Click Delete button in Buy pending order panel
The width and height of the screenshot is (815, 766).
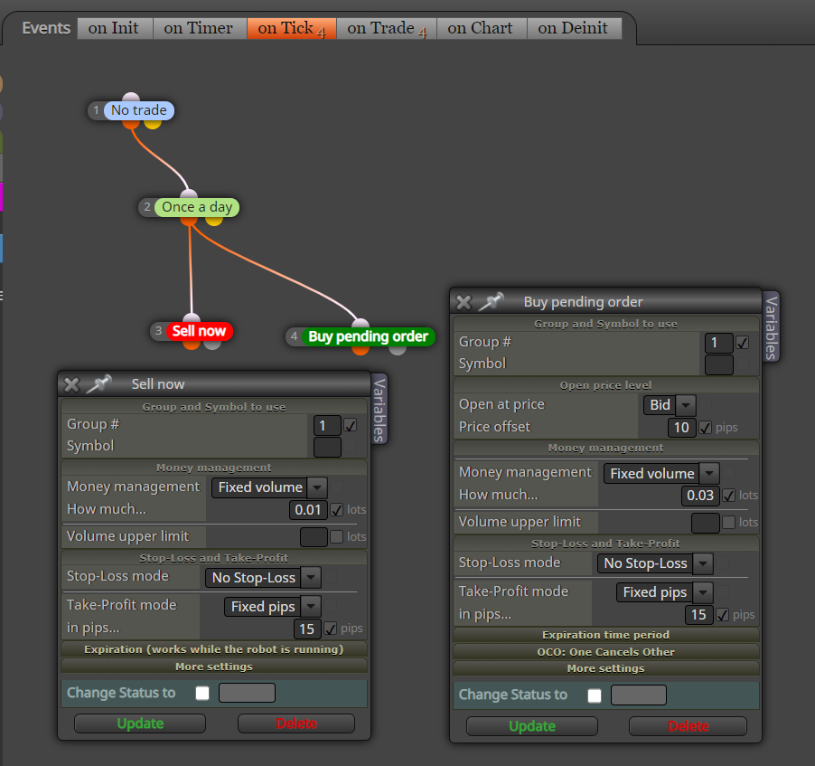click(x=689, y=726)
